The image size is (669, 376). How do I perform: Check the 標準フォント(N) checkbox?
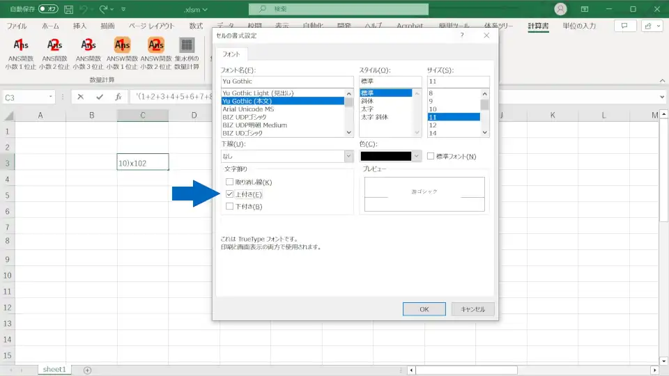pyautogui.click(x=431, y=157)
